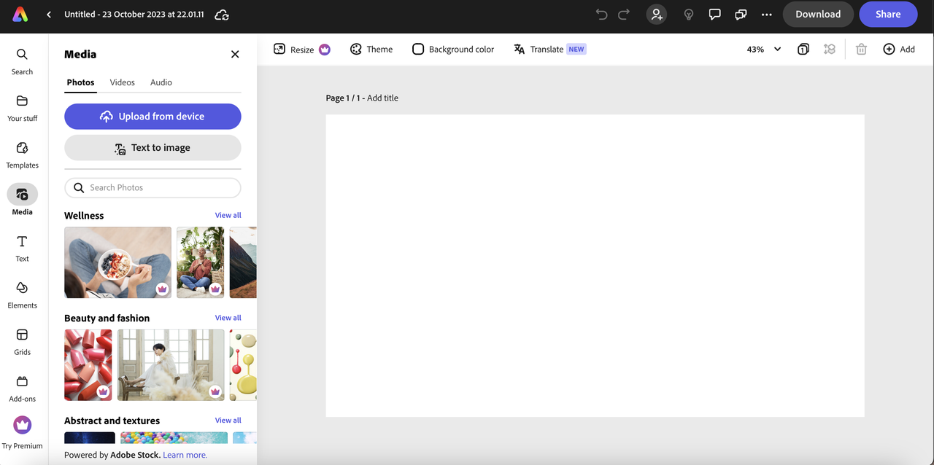
Task: Click the blank white canvas page
Action: [595, 265]
